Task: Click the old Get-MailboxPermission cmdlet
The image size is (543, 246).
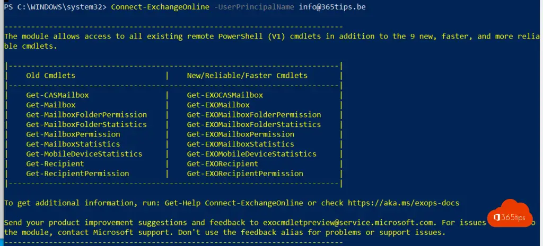Action: 73,134
